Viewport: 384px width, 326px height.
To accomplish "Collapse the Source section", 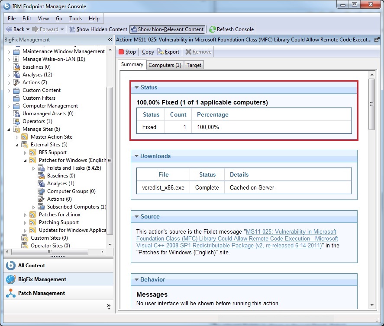I will [x=136, y=217].
